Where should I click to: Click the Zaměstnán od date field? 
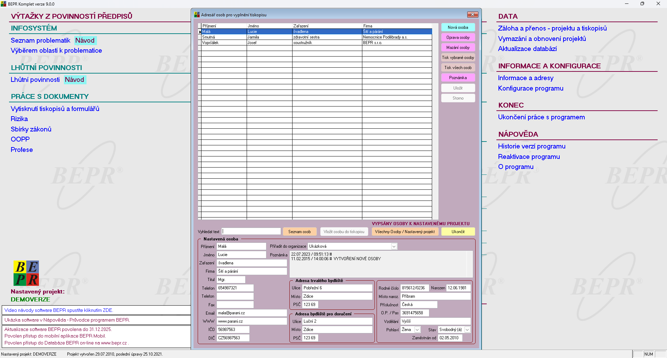[x=450, y=338]
